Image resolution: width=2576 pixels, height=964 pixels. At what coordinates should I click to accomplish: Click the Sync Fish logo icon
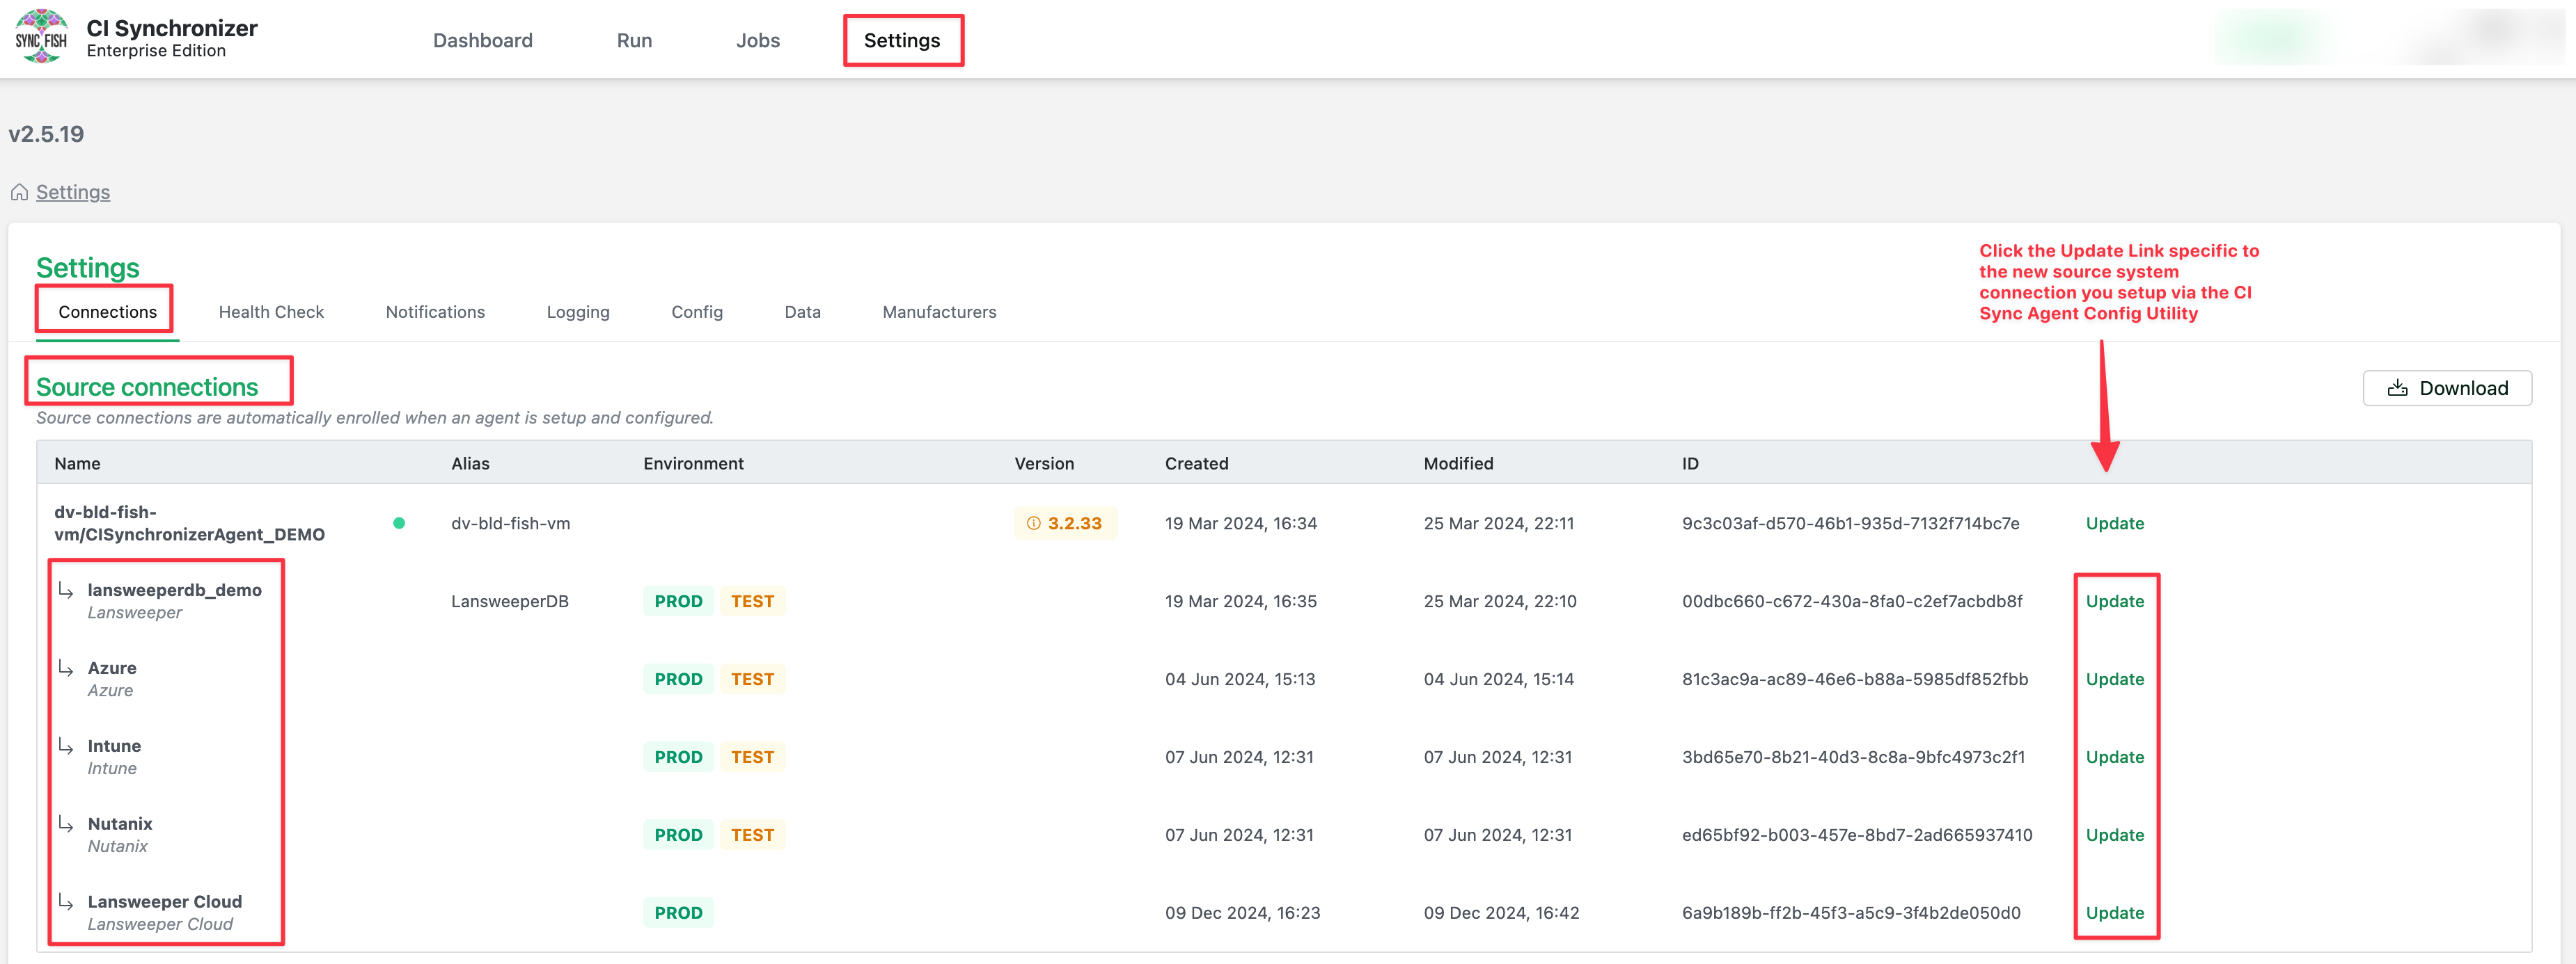click(41, 37)
